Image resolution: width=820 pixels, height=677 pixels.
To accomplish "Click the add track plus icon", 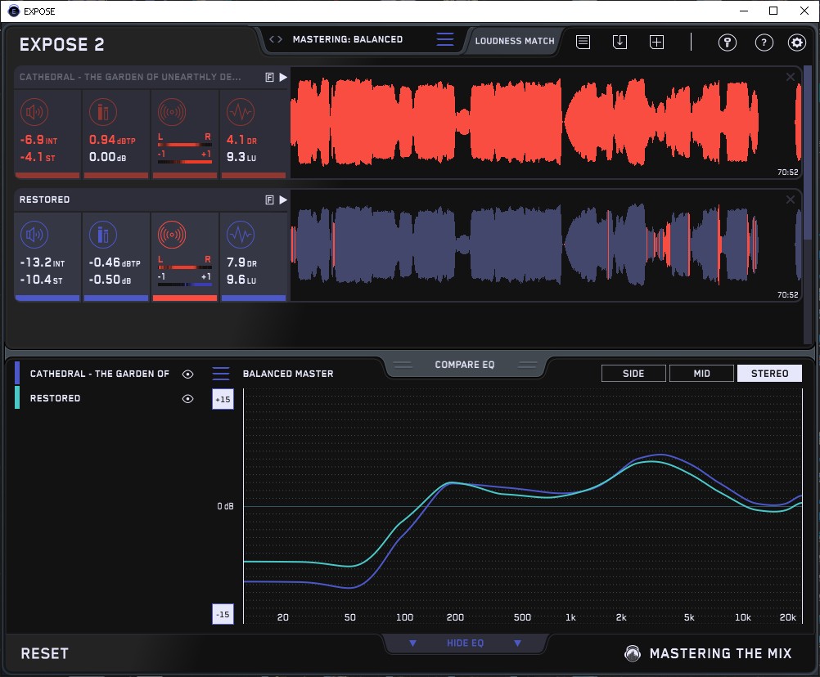I will (x=656, y=42).
